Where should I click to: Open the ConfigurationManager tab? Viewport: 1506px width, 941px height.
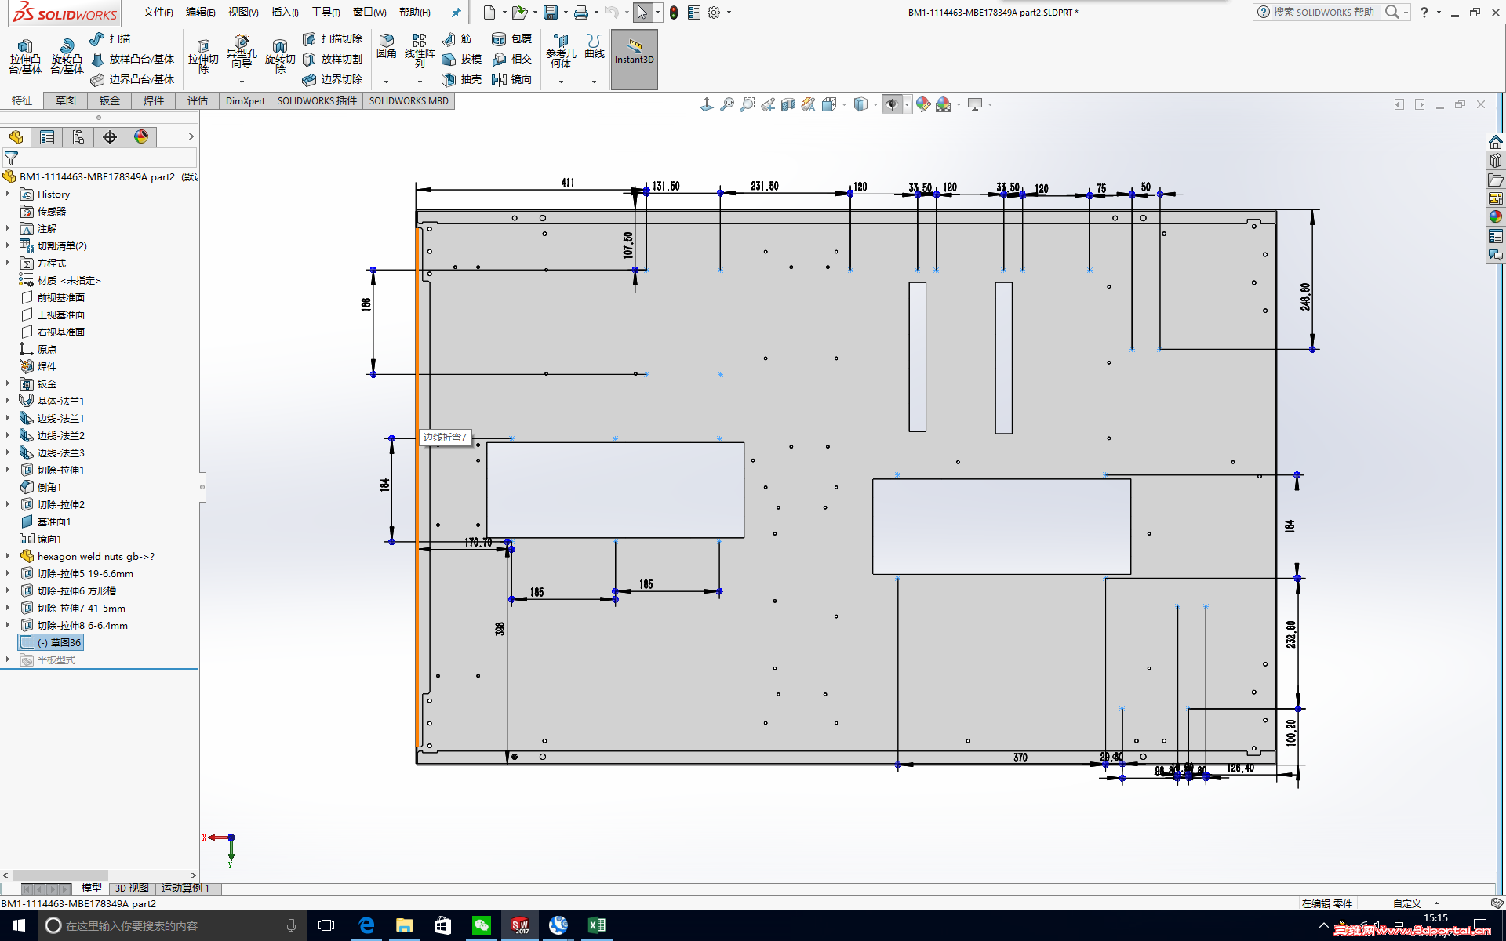[x=78, y=137]
